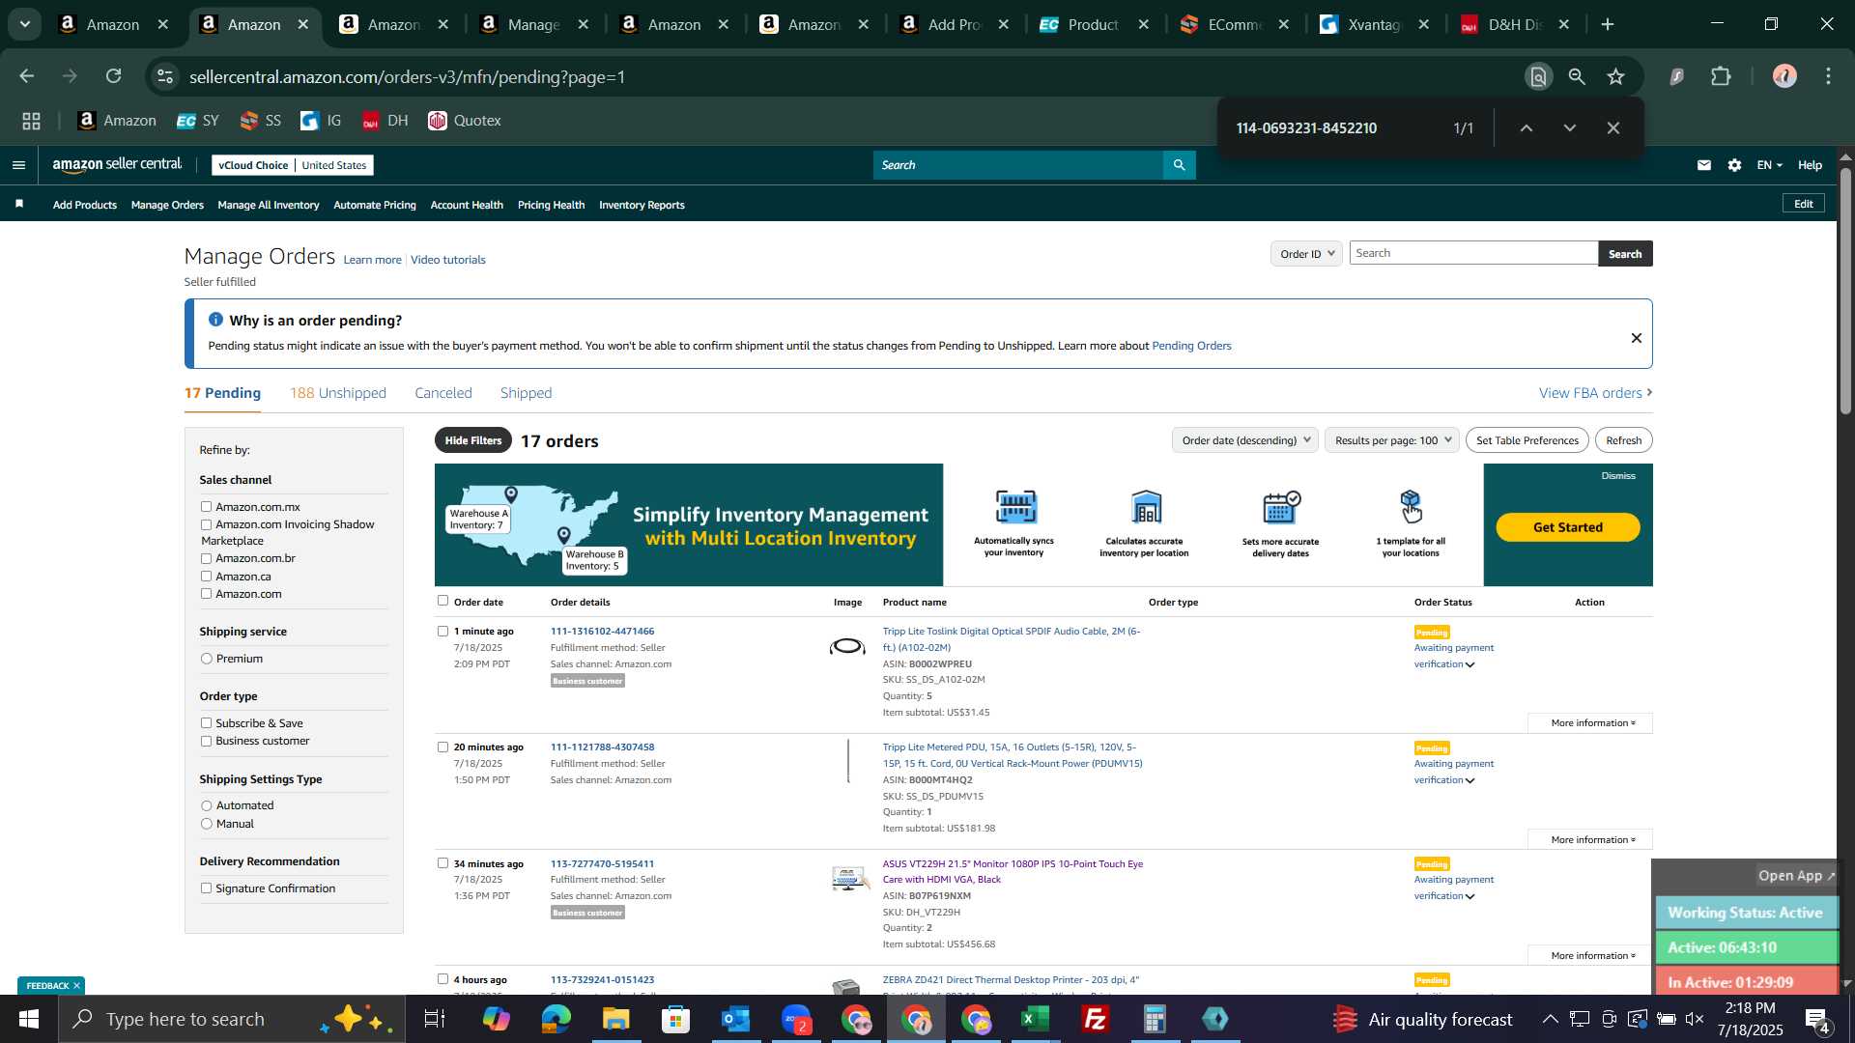The height and width of the screenshot is (1043, 1855).
Task: Open Manage All Inventory in the nav bar
Action: pos(269,205)
